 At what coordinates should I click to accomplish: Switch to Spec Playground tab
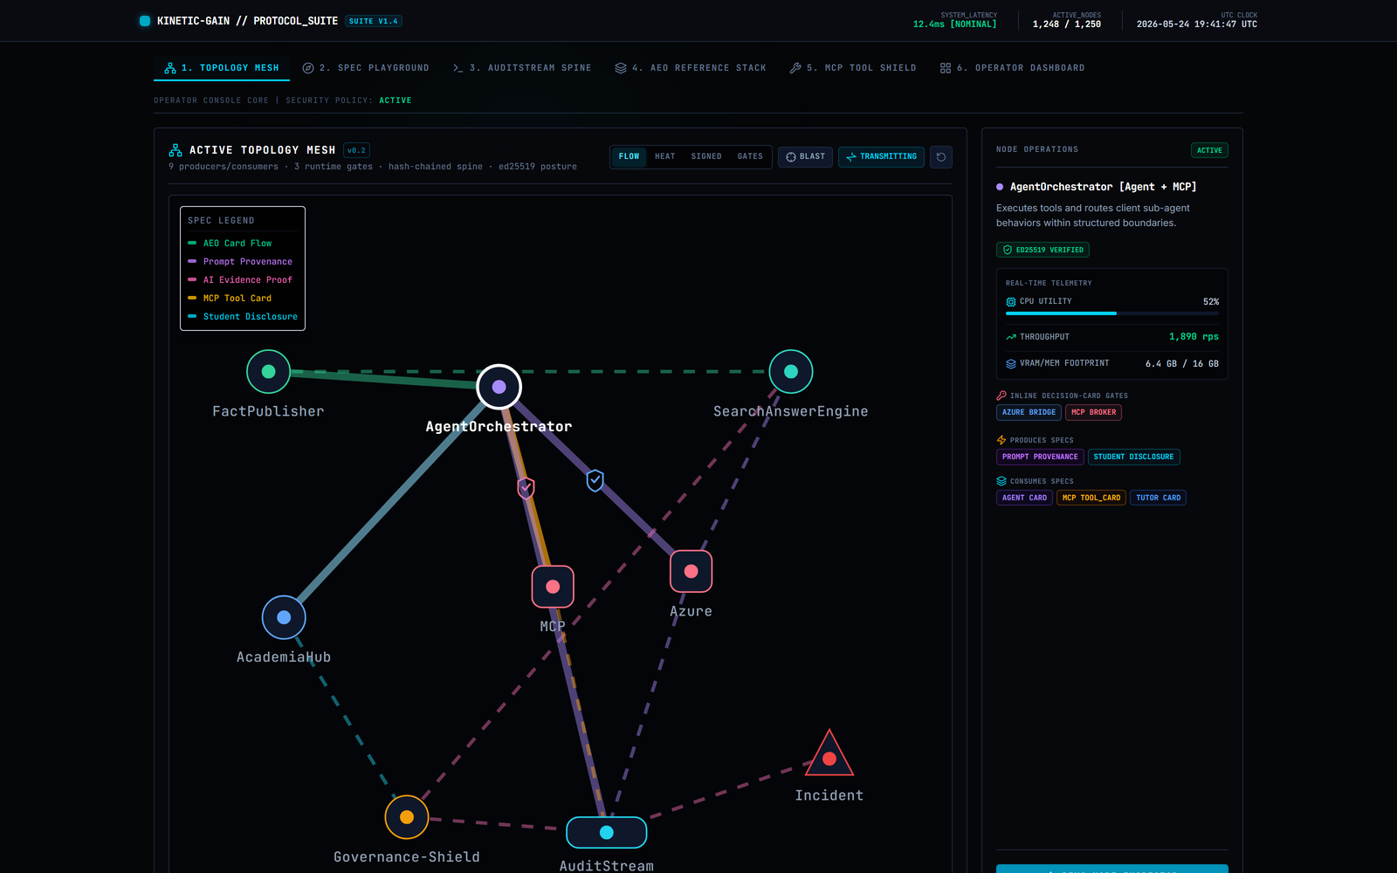(x=366, y=68)
